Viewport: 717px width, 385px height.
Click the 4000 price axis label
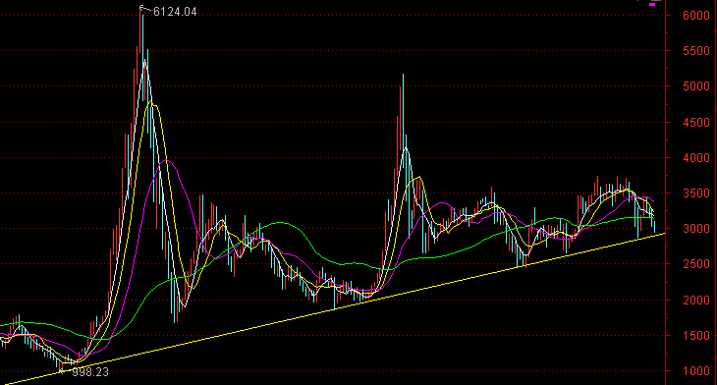[x=696, y=158]
